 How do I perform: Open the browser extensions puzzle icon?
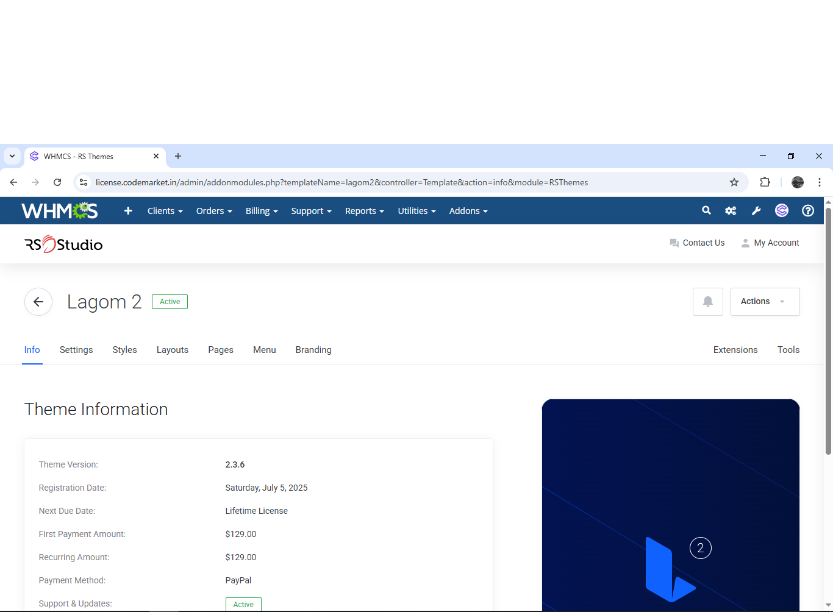765,182
